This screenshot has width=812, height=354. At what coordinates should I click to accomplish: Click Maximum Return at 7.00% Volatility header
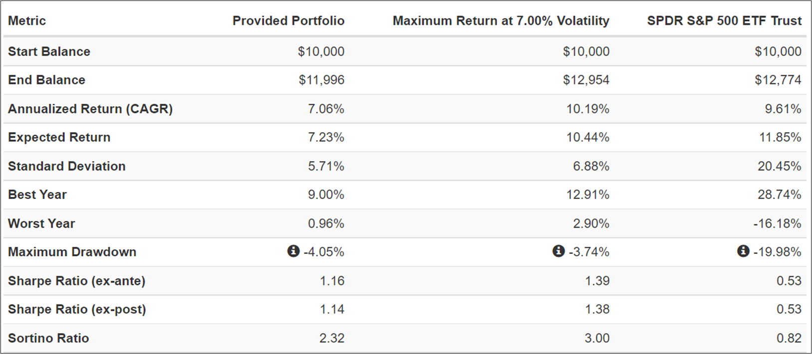click(501, 21)
